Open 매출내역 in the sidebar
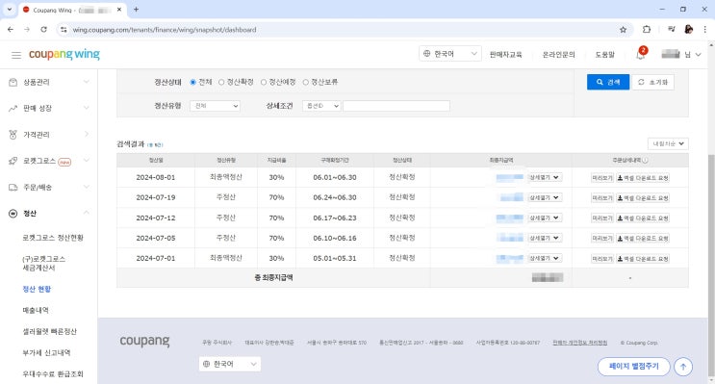This screenshot has height=384, width=715. click(36, 310)
